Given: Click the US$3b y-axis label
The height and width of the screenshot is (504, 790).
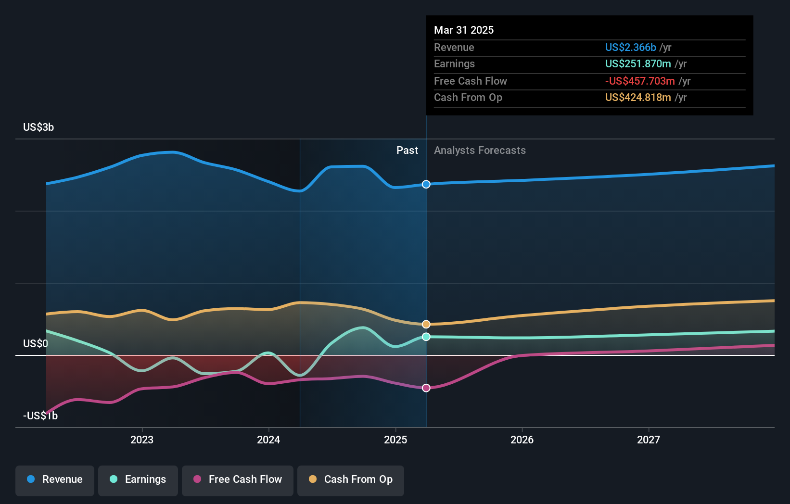Looking at the screenshot, I should [38, 127].
